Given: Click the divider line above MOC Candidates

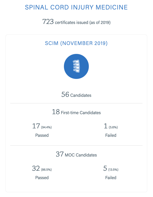Looking at the screenshot, I should [76, 146].
